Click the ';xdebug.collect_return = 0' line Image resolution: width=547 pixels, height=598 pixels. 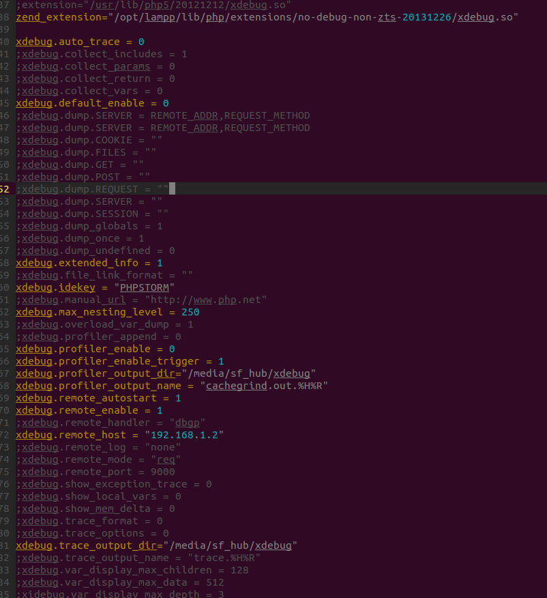click(95, 79)
